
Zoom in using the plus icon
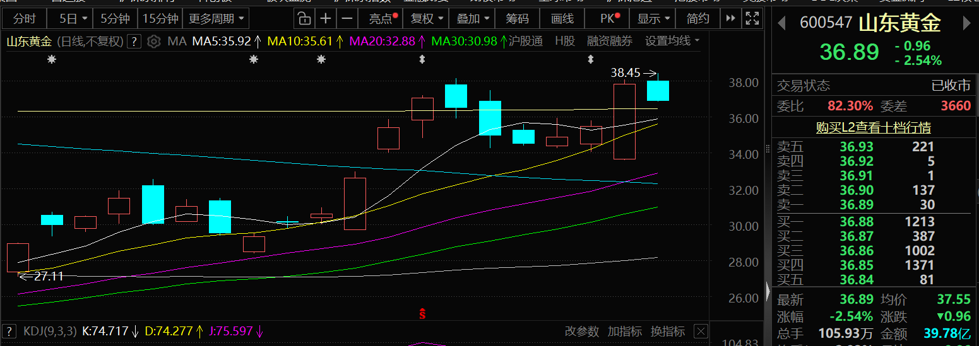point(325,18)
